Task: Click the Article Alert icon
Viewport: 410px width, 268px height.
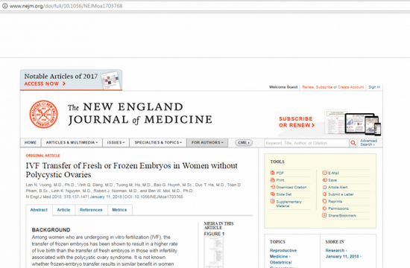Action: tap(324, 187)
